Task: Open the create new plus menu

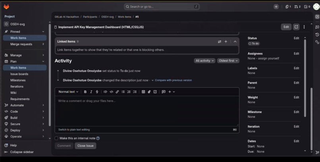Action: [x=276, y=7]
